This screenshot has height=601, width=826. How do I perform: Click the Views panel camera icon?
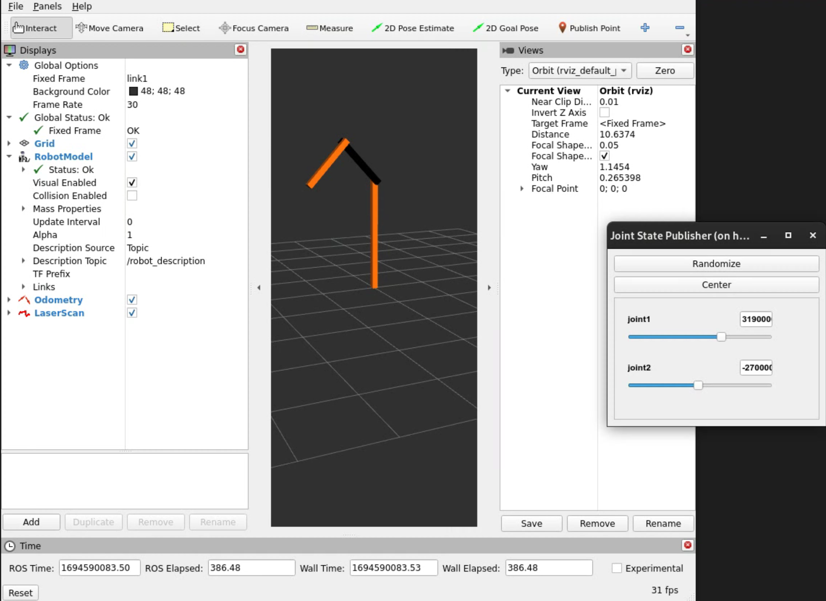click(508, 50)
